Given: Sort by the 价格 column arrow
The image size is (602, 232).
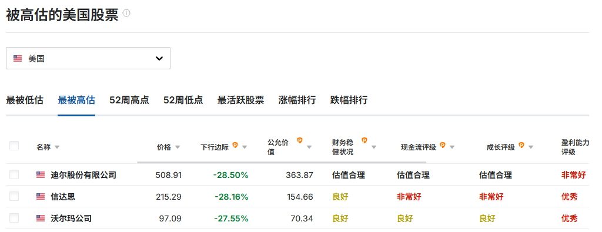Looking at the screenshot, I should click(178, 147).
